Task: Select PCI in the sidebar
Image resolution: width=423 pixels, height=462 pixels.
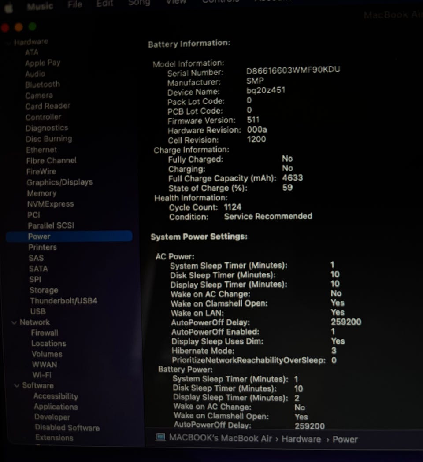Action: tap(33, 215)
